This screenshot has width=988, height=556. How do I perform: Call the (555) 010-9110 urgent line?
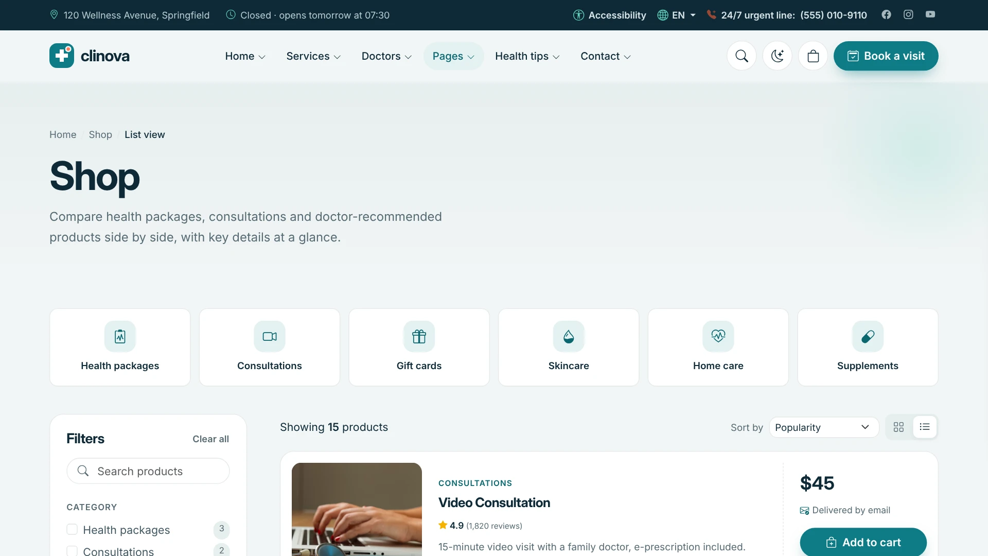(833, 15)
